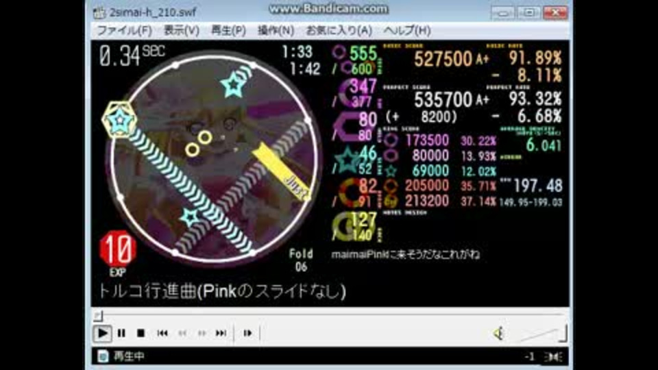The height and width of the screenshot is (370, 658).
Task: Click the score row 213200
Action: [x=427, y=201]
